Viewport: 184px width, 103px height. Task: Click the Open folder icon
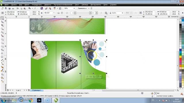coord(6,8)
